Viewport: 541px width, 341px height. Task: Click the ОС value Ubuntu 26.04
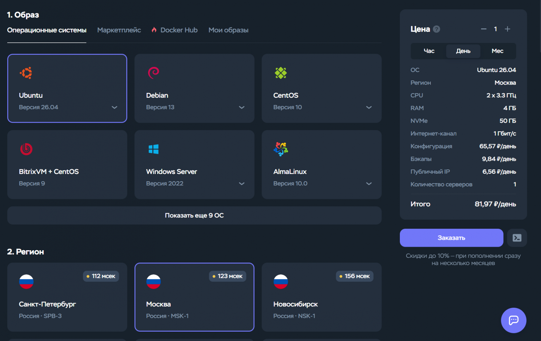496,70
